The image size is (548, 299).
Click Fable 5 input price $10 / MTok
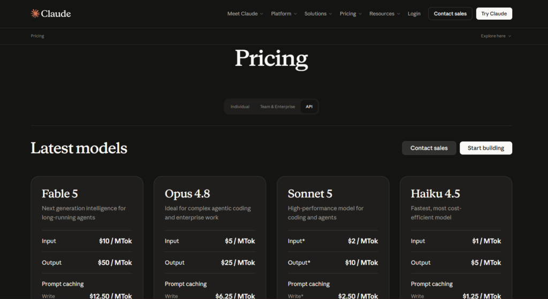116,241
